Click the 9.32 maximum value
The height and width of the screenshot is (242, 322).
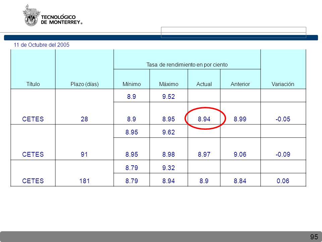168,168
